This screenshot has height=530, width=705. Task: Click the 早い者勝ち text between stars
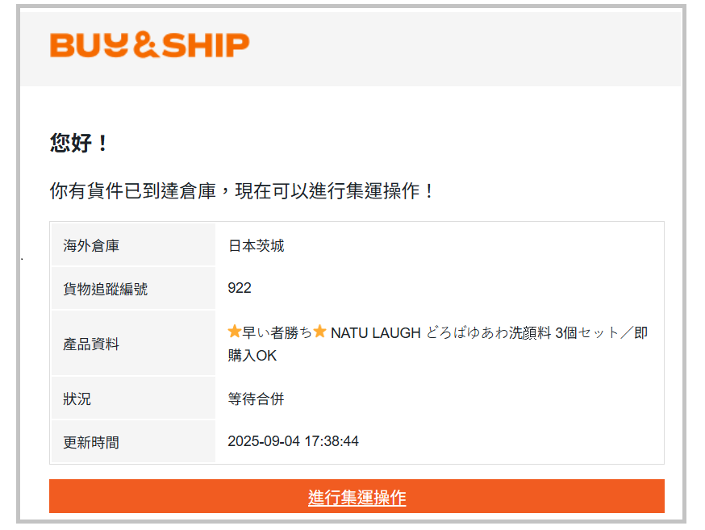coord(277,332)
